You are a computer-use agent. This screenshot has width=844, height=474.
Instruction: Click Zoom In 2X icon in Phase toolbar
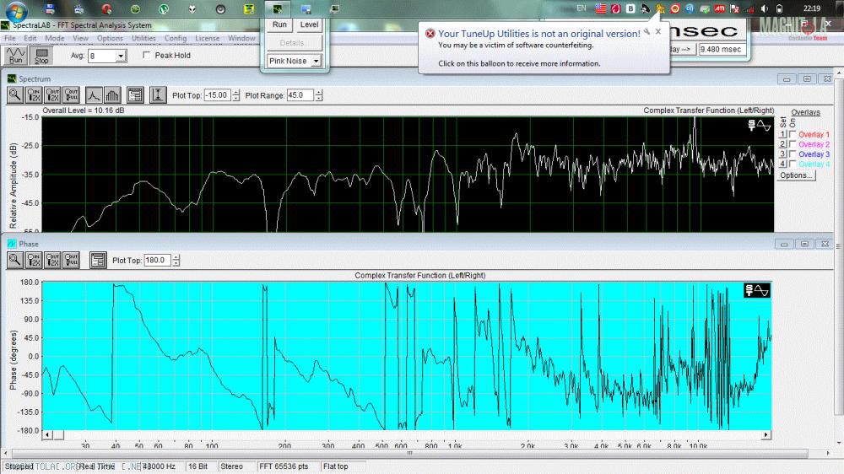pyautogui.click(x=34, y=260)
